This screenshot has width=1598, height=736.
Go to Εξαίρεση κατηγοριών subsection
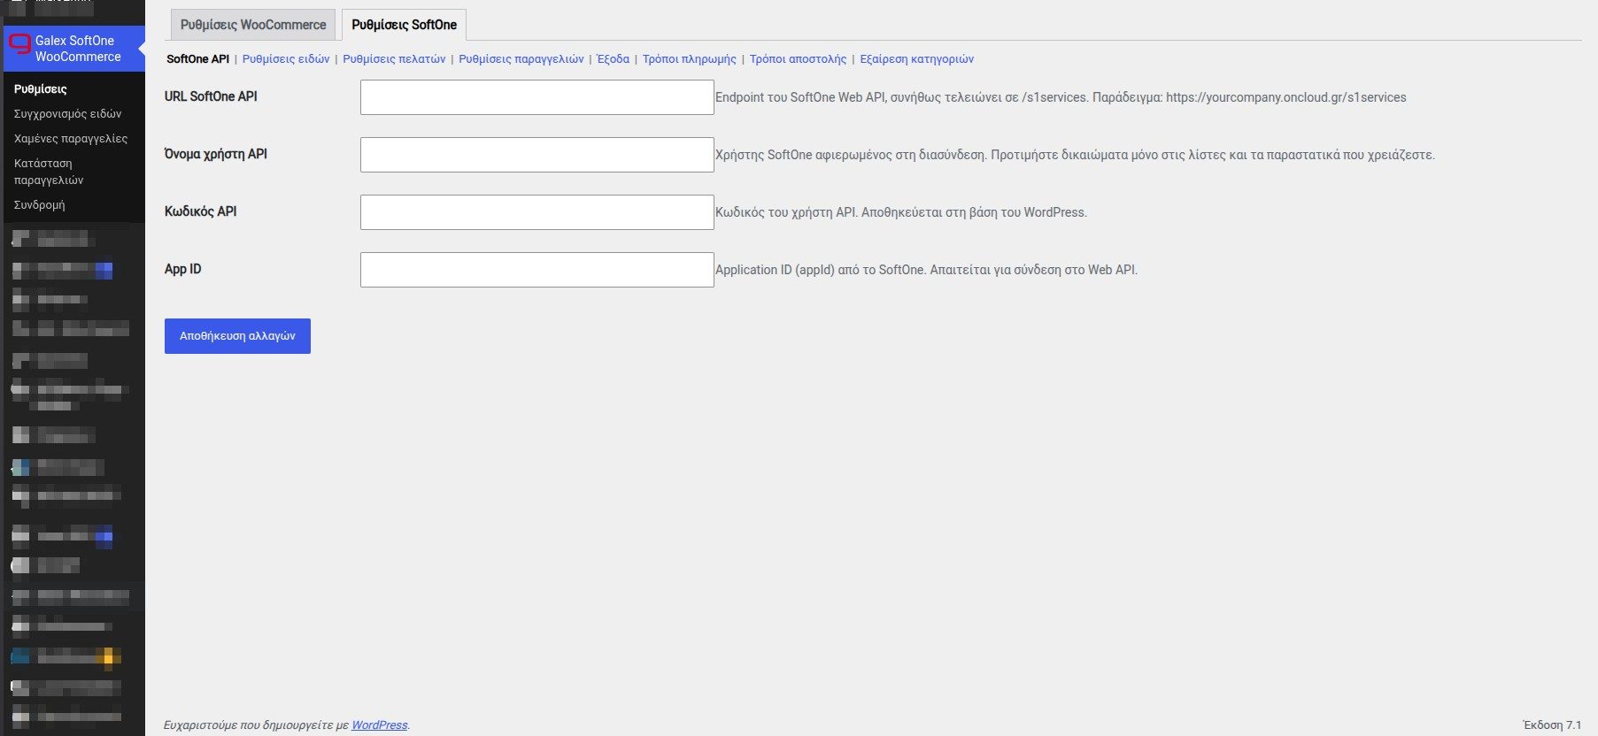tap(916, 59)
